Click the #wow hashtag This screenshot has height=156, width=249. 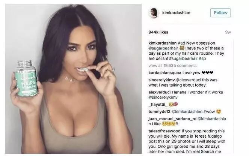pyautogui.click(x=209, y=112)
